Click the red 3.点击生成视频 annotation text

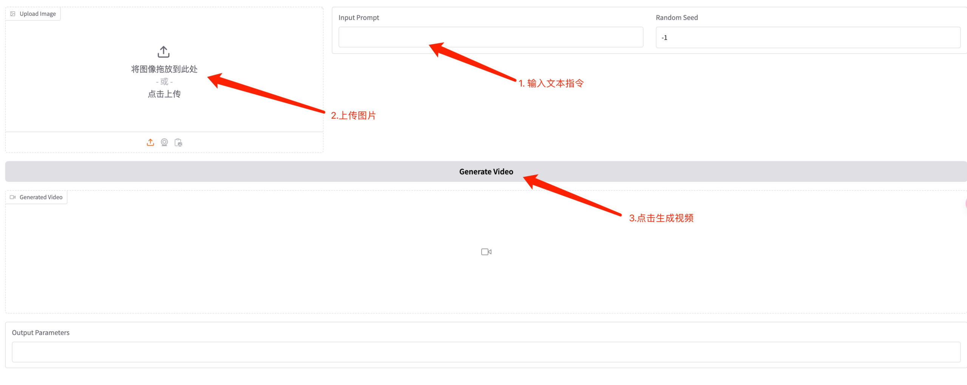(661, 218)
